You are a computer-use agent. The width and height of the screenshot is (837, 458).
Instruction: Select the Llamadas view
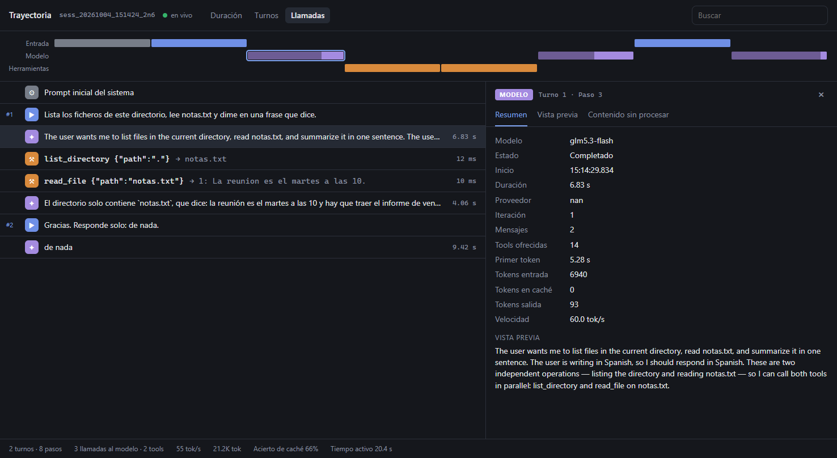click(x=308, y=15)
